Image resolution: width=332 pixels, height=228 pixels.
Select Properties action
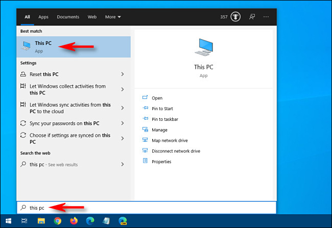tap(161, 161)
